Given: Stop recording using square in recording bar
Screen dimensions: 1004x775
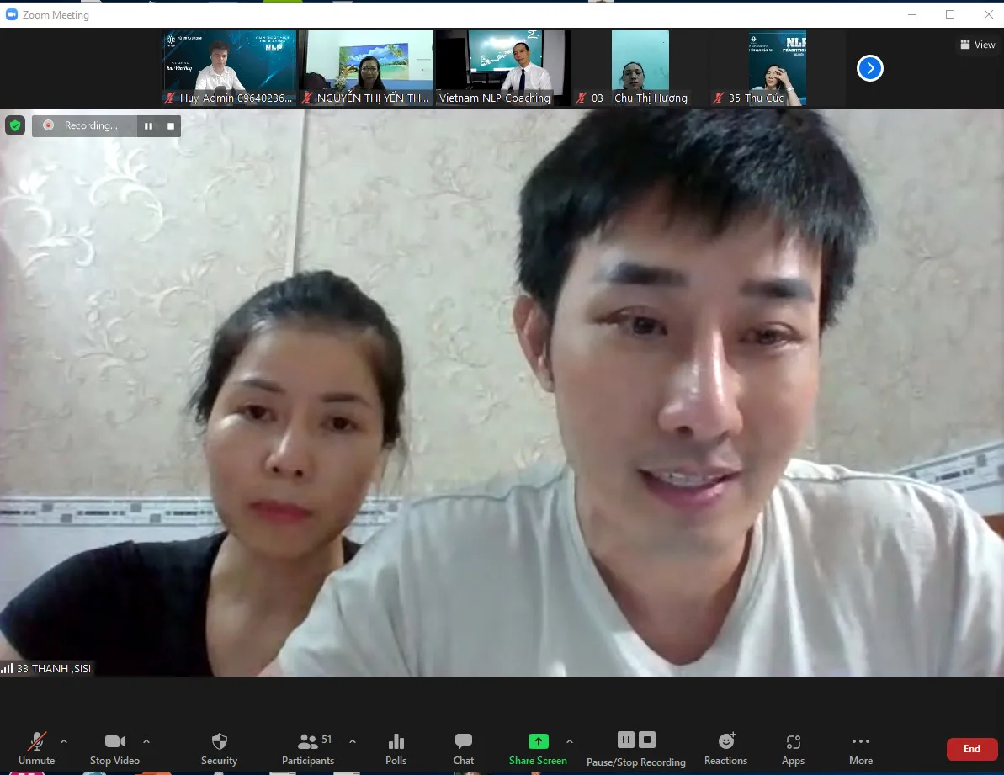Looking at the screenshot, I should [171, 126].
